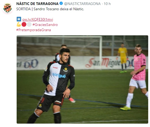The height and width of the screenshot is (127, 150).
Task: Open the NÀSTIC DE TARRAGONA profile name
Action: click(37, 4)
